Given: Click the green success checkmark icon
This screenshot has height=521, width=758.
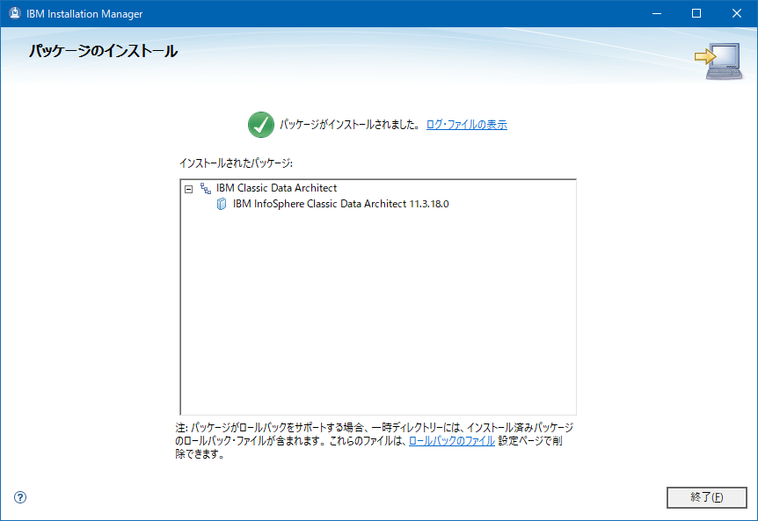Looking at the screenshot, I should pos(261,125).
